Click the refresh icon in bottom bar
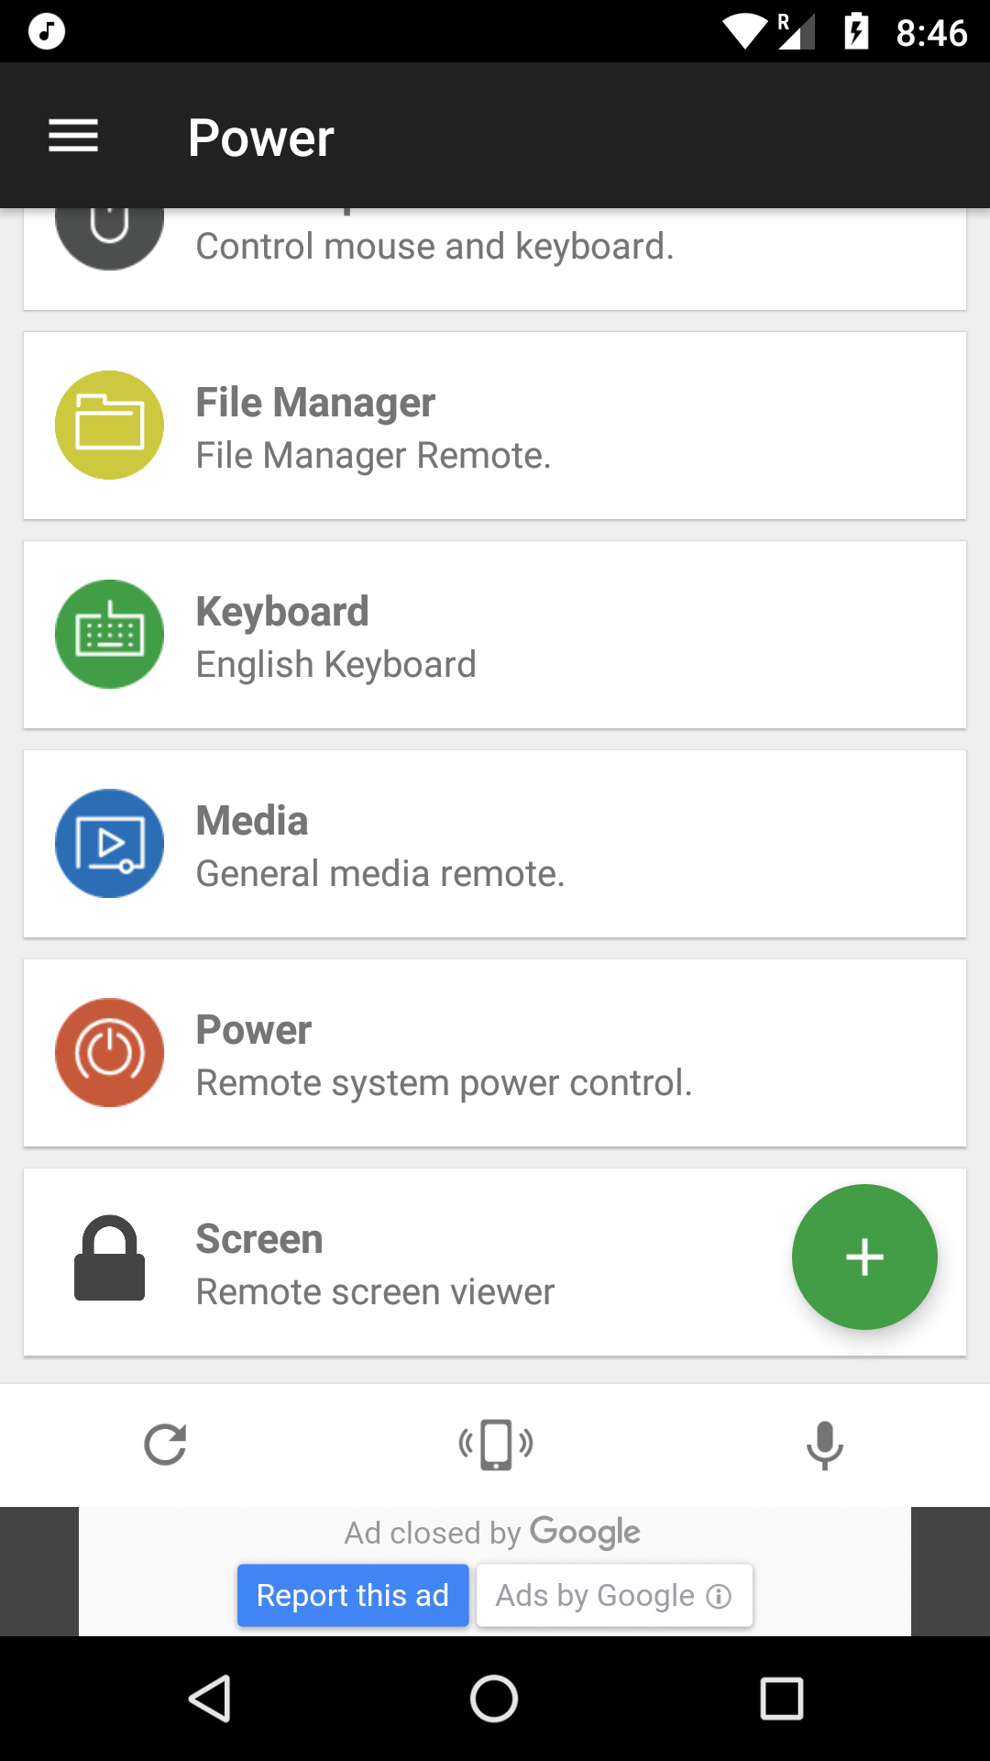The width and height of the screenshot is (990, 1761). (x=165, y=1445)
